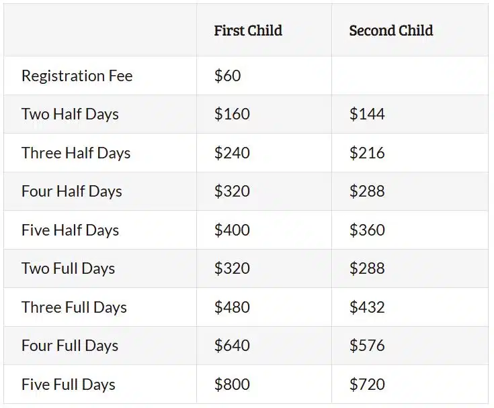Click the $60 registration fee cell
This screenshot has width=494, height=408.
[x=227, y=76]
